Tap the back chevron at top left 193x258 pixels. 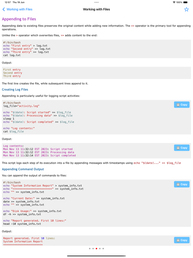click(3, 9)
